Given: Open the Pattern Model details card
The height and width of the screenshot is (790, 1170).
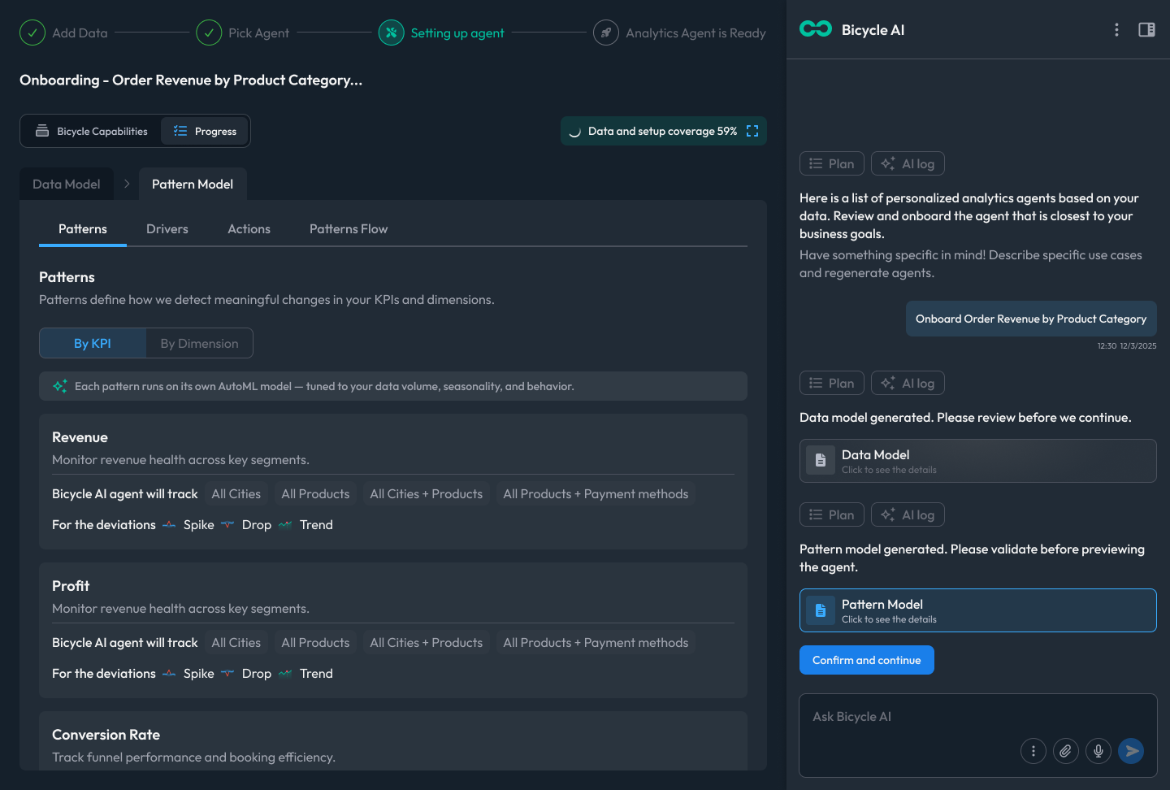Looking at the screenshot, I should coord(978,610).
